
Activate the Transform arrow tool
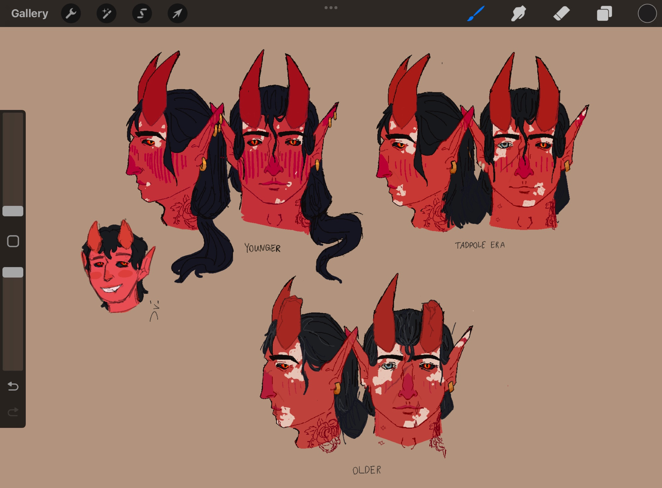[x=177, y=13]
